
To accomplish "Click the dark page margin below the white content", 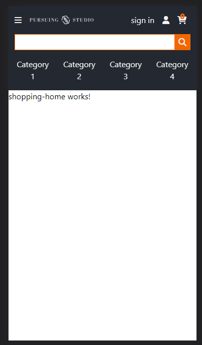I will (x=101, y=343).
